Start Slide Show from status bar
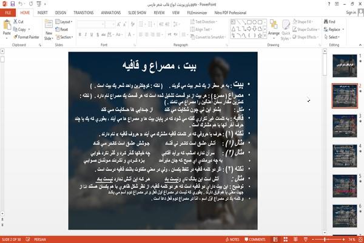The width and height of the screenshot is (364, 243). tap(306, 239)
